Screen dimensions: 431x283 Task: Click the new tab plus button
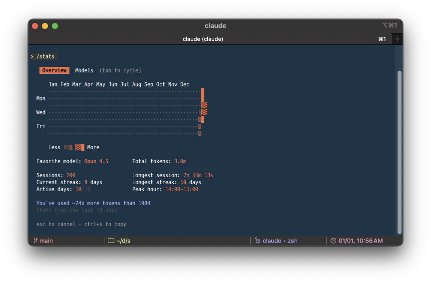coord(397,39)
